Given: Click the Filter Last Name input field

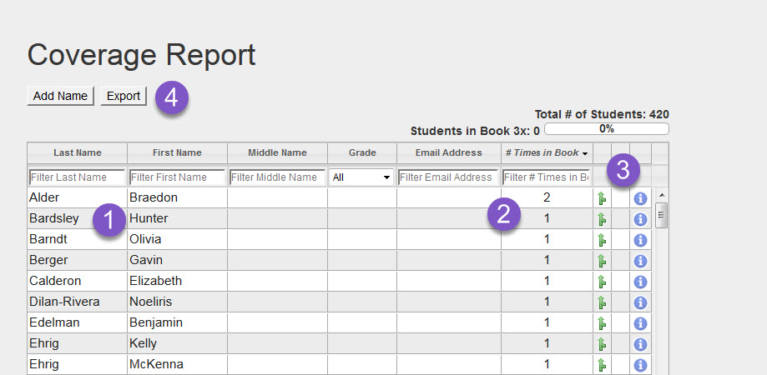Looking at the screenshot, I should [x=77, y=177].
